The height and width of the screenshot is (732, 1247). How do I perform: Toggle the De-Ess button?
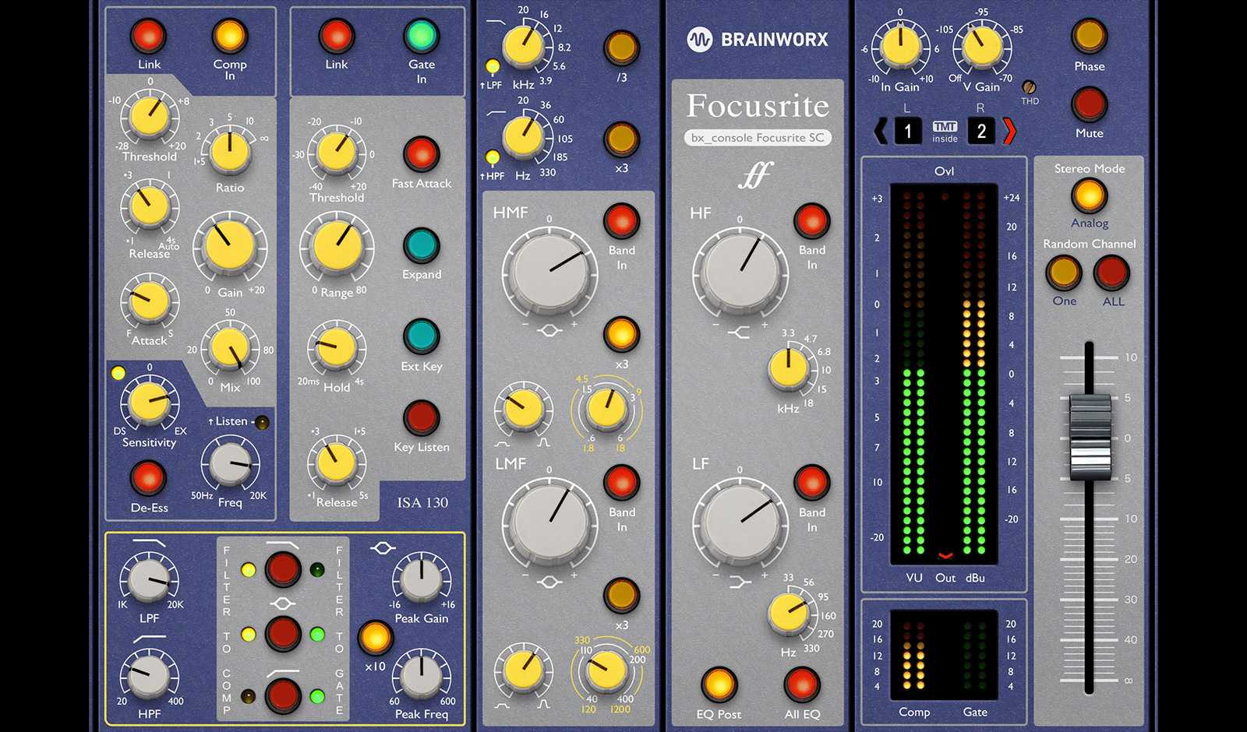[148, 477]
